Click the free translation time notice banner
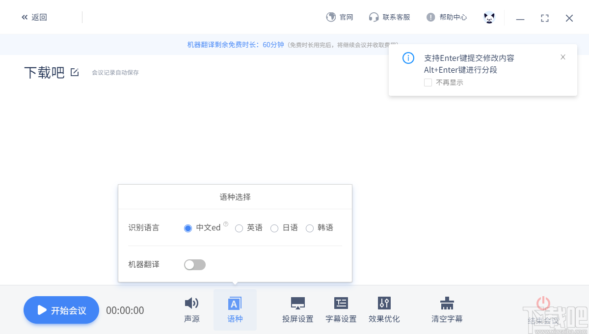The width and height of the screenshot is (589, 334). (294, 45)
